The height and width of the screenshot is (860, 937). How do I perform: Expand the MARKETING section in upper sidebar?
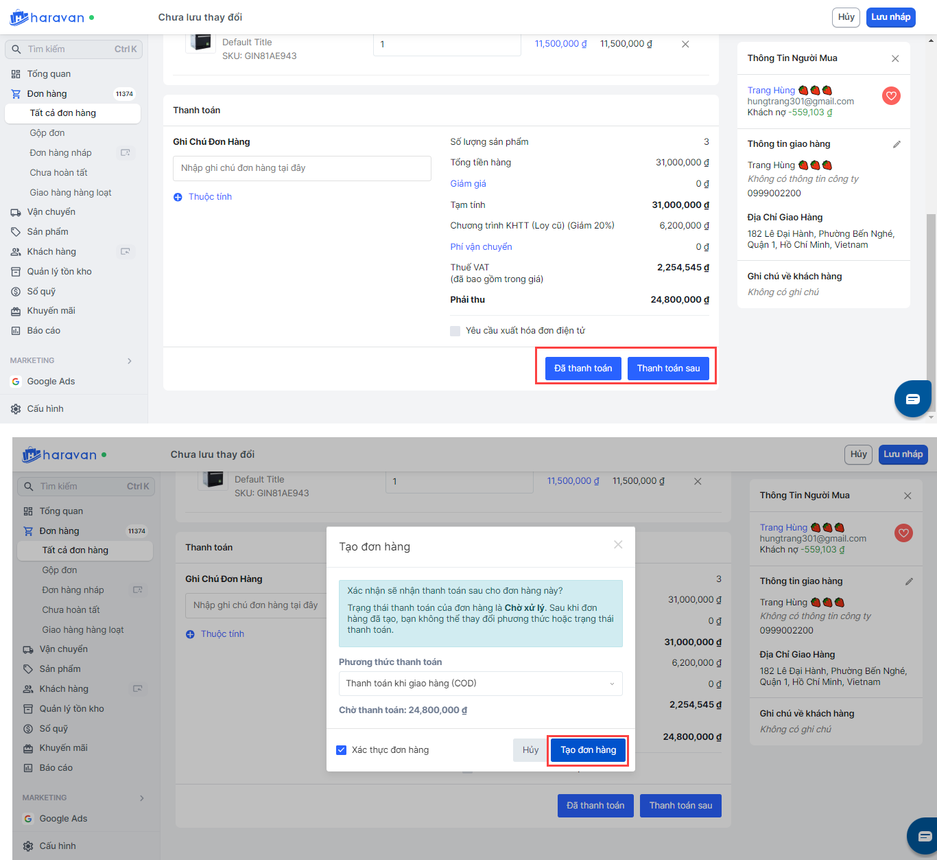coord(130,361)
